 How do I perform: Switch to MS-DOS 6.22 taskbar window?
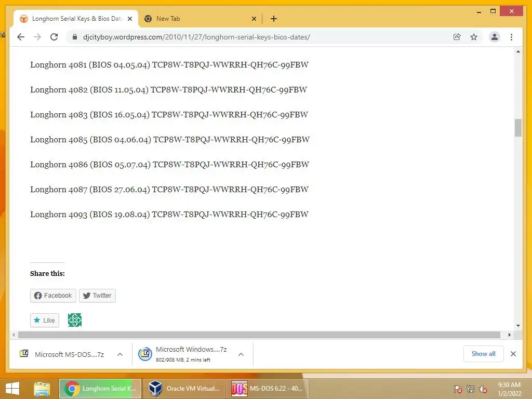pyautogui.click(x=268, y=389)
